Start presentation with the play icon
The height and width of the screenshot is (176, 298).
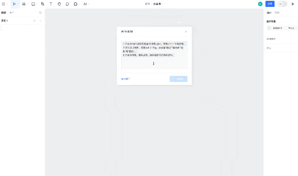coord(293,4)
